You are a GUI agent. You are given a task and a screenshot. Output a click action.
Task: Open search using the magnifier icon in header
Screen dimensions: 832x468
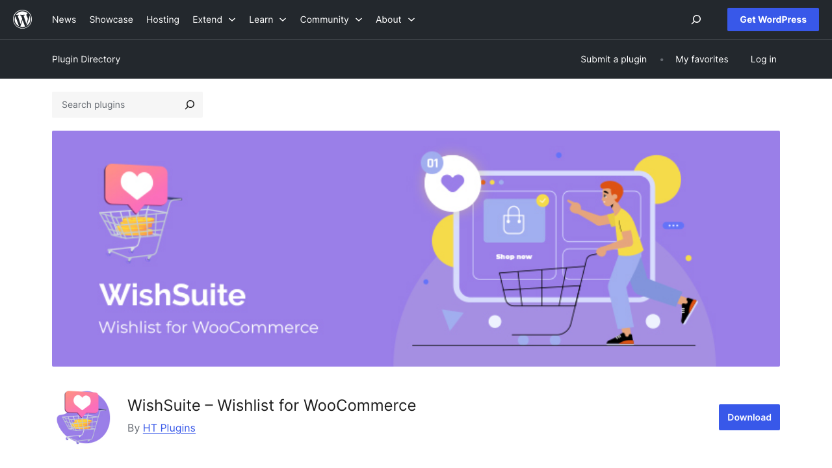(695, 19)
